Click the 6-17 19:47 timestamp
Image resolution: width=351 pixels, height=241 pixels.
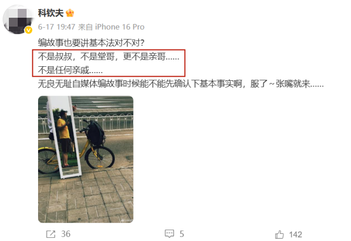click(56, 27)
